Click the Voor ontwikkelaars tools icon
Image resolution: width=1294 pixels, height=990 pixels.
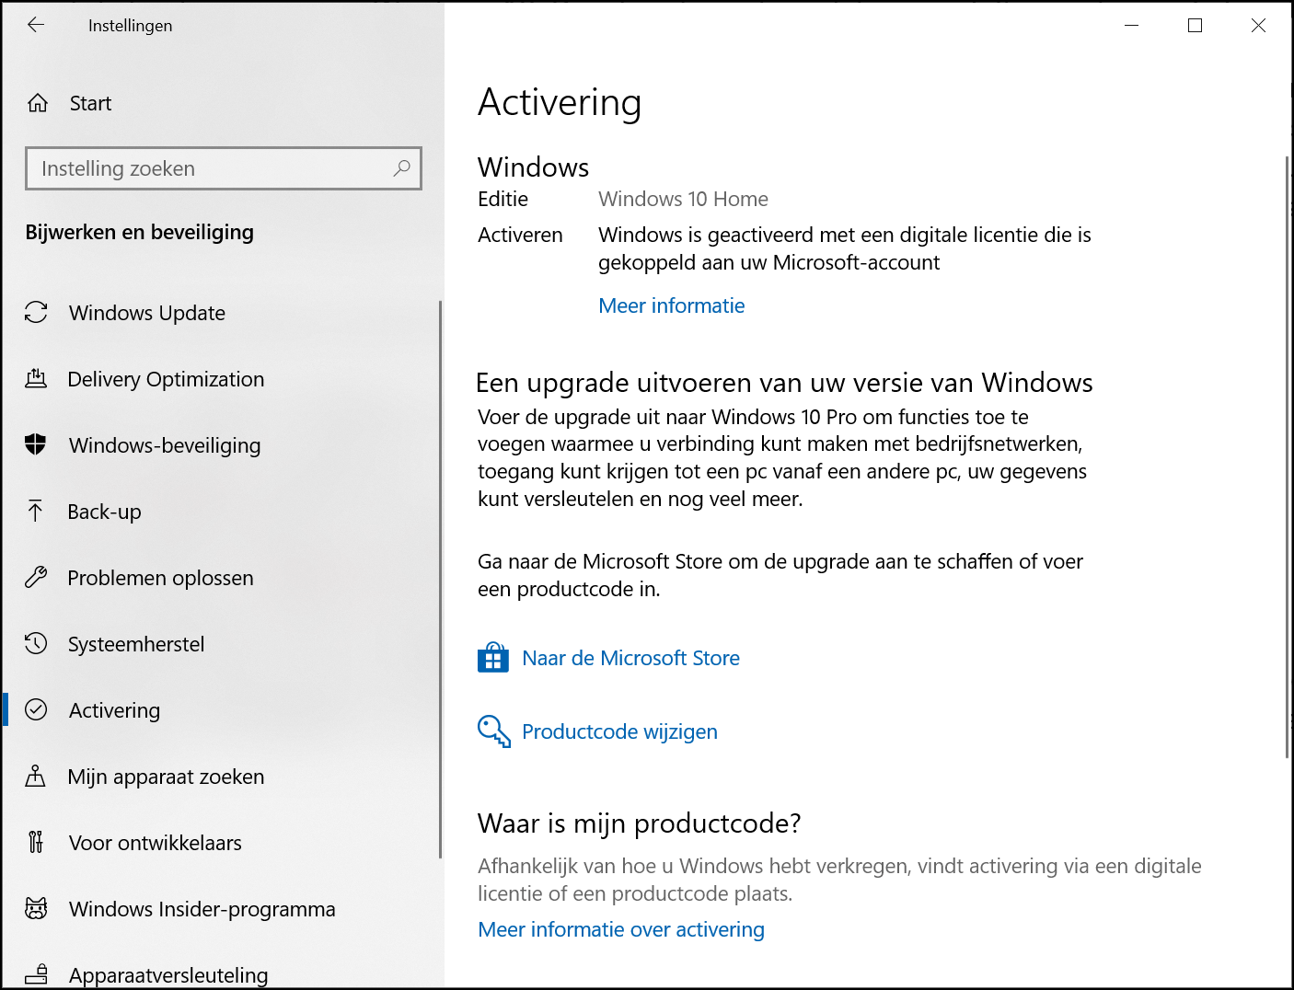point(36,842)
